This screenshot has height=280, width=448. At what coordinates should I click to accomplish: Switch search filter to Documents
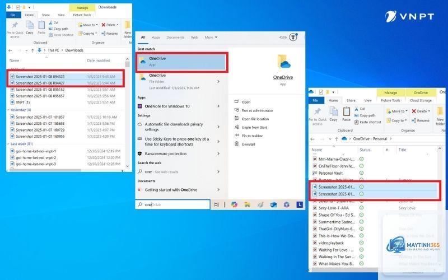[175, 38]
